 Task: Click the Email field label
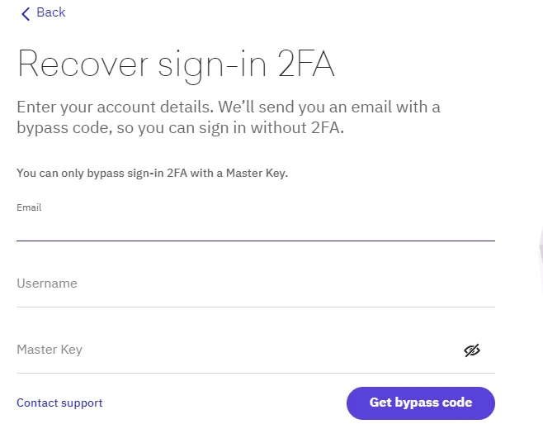click(29, 207)
